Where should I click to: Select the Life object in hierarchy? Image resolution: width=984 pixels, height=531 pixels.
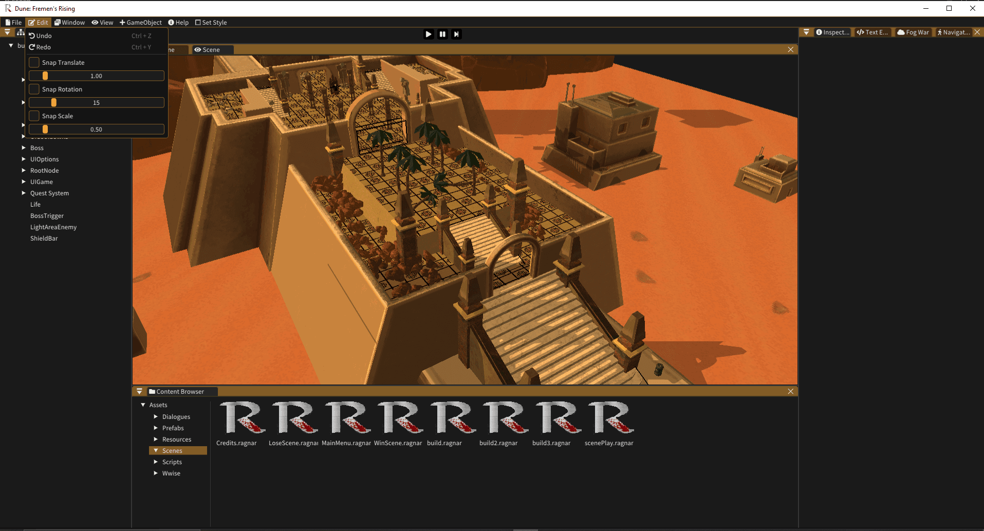pyautogui.click(x=35, y=204)
